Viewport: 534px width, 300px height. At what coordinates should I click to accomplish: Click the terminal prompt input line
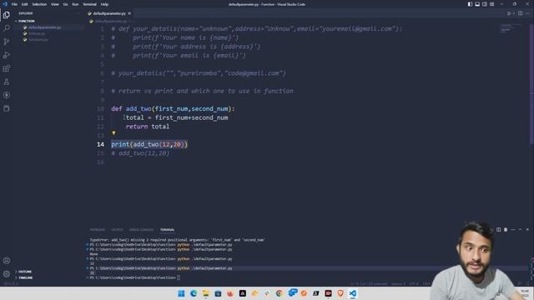(x=134, y=277)
